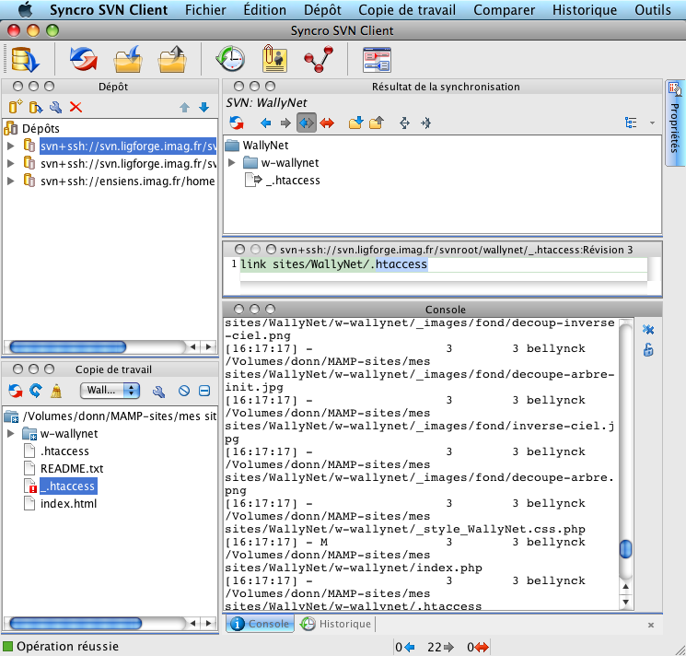Open the Propriétés side tab

(675, 123)
